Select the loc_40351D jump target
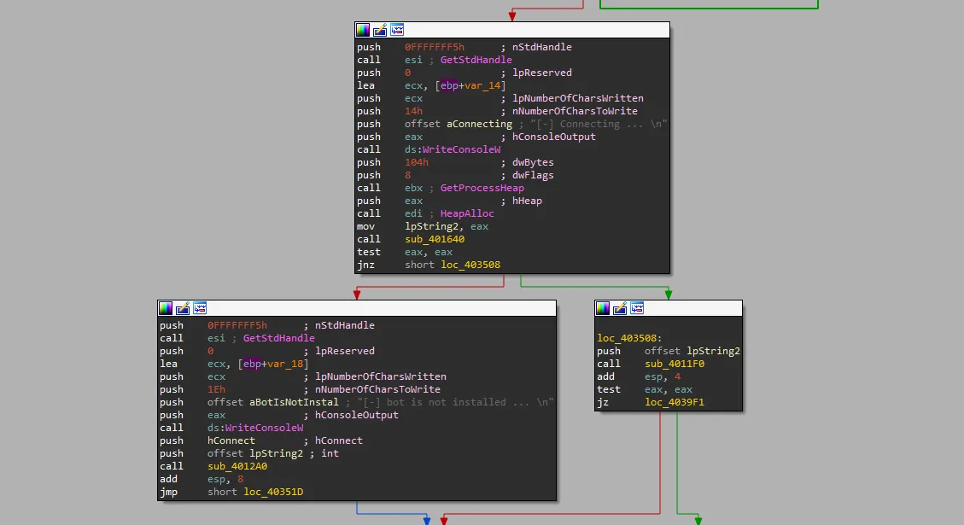The height and width of the screenshot is (525, 964). tap(273, 492)
